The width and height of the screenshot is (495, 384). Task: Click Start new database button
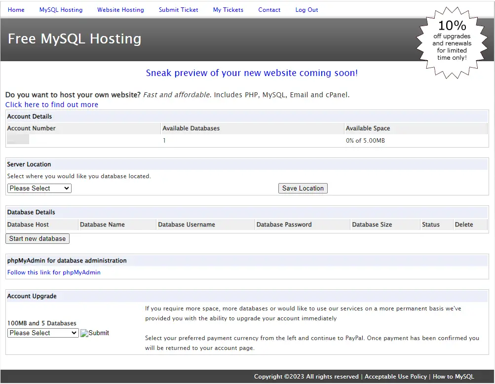point(38,239)
